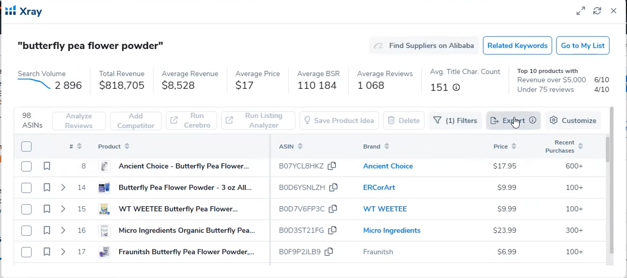Select all products with header checkbox
This screenshot has height=278, width=627.
tap(26, 147)
